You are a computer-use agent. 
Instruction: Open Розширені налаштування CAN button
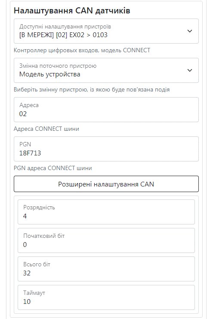point(106,184)
